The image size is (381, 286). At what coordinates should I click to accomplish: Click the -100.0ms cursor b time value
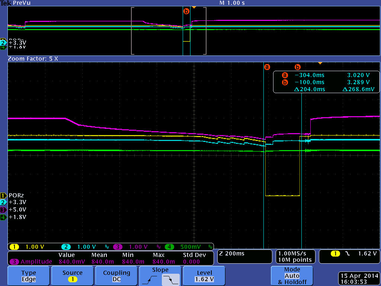point(310,82)
